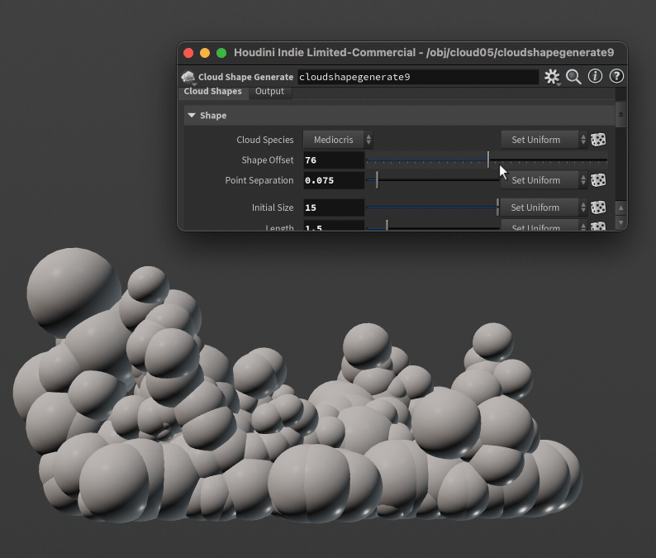Image resolution: width=656 pixels, height=558 pixels.
Task: Click the Cloud Species label
Action: (x=265, y=140)
